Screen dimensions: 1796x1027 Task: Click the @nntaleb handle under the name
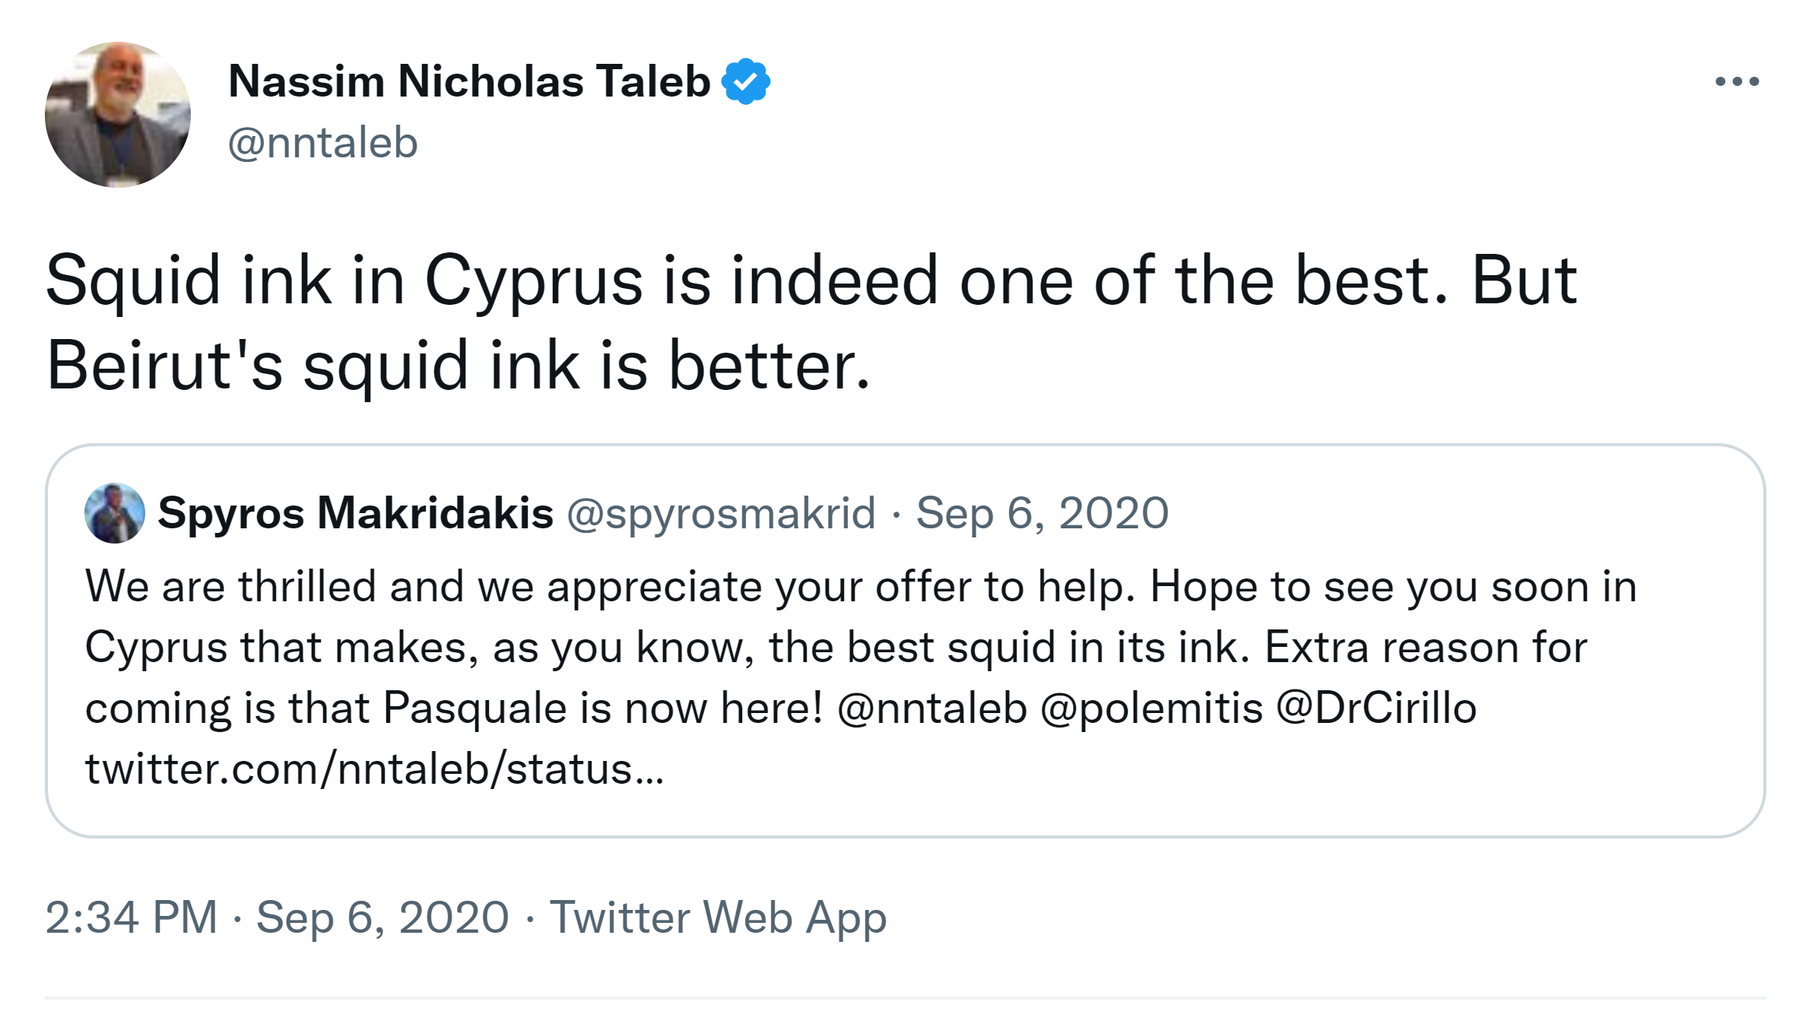[x=323, y=143]
